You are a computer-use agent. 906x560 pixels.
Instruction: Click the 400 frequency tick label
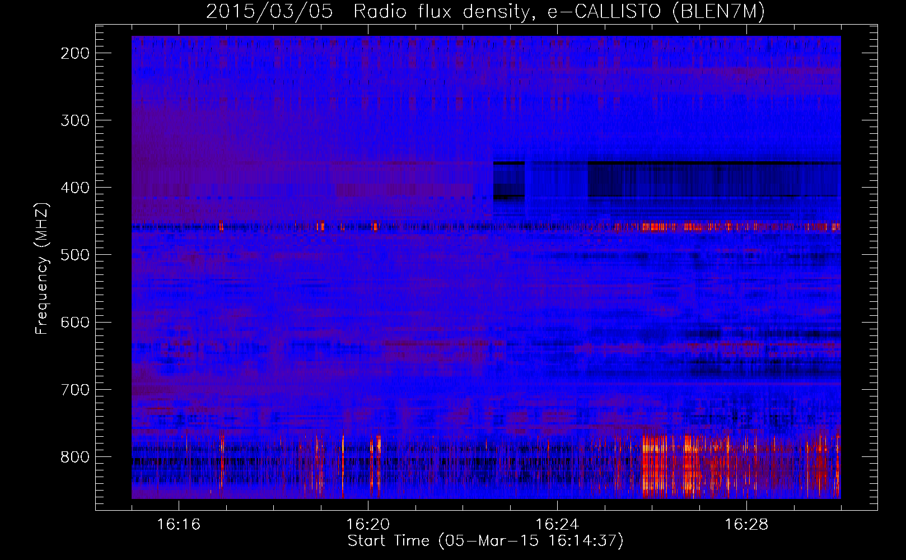pyautogui.click(x=75, y=188)
